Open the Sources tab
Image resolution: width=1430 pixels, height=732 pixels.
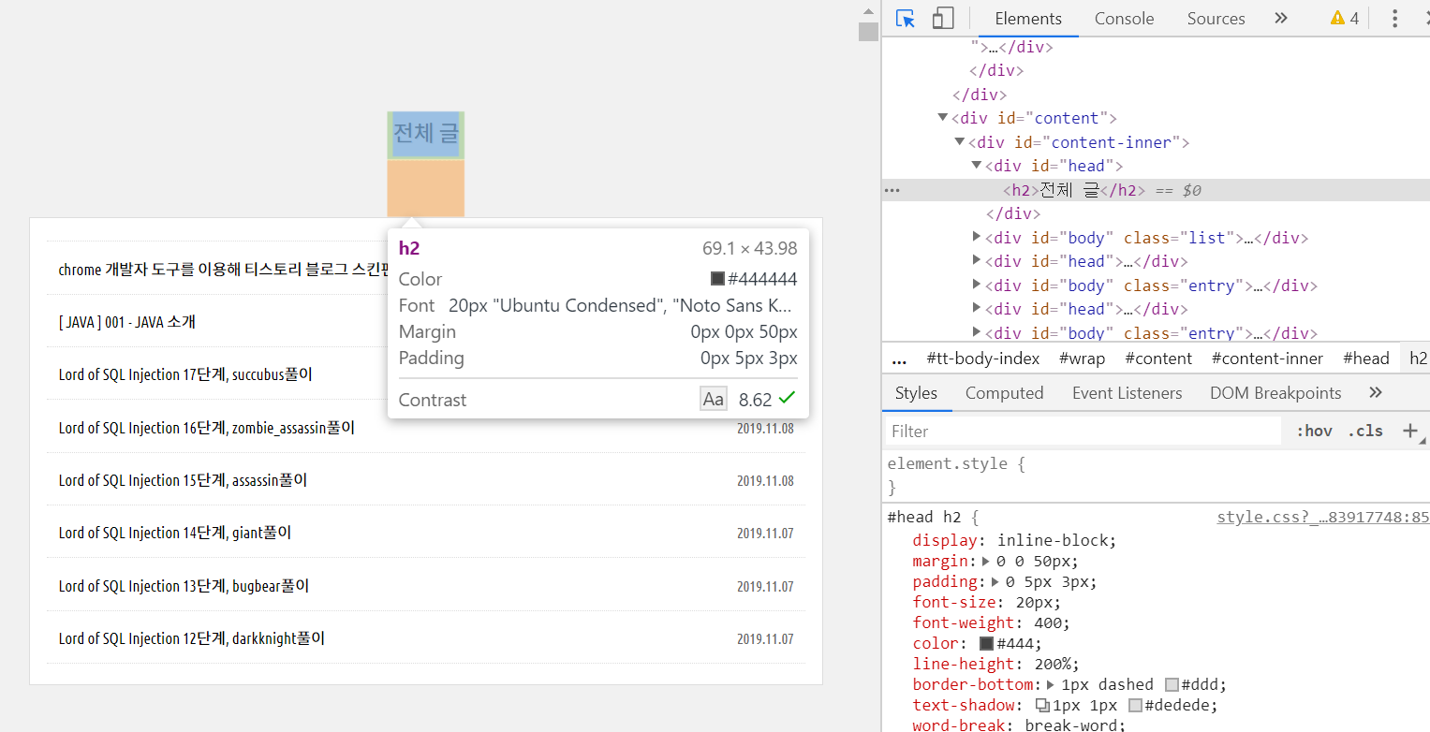pos(1216,19)
